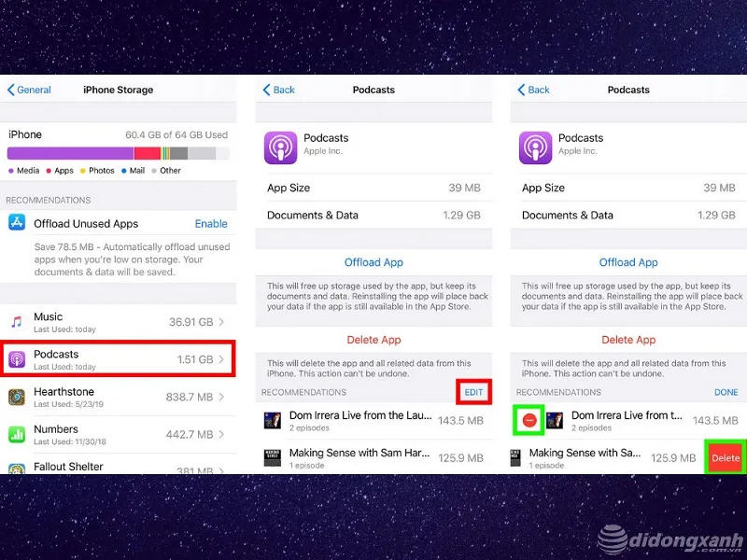Click the Hearthstone app icon
The width and height of the screenshot is (747, 560).
(17, 397)
